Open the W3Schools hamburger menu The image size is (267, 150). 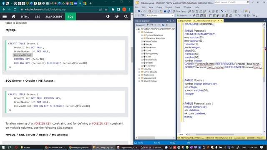(5, 17)
